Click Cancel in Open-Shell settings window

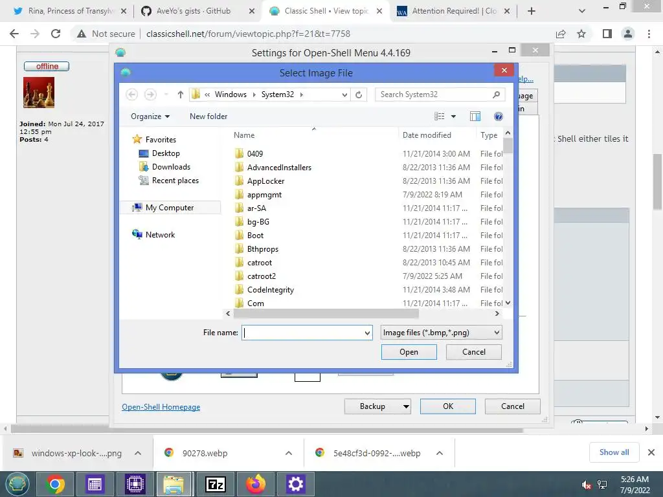(x=513, y=406)
